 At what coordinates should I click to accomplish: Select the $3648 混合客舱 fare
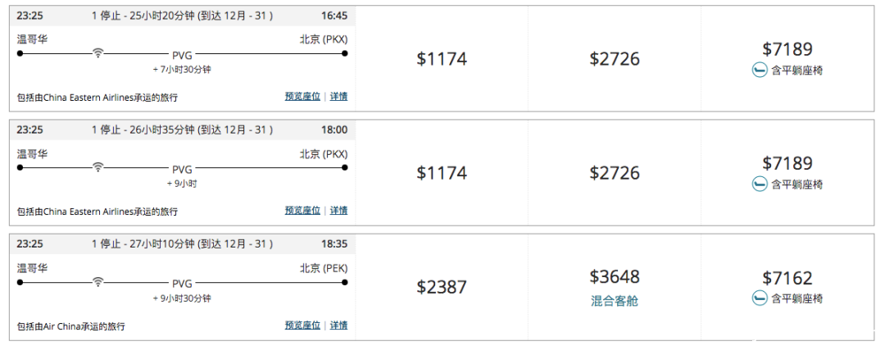tap(615, 287)
